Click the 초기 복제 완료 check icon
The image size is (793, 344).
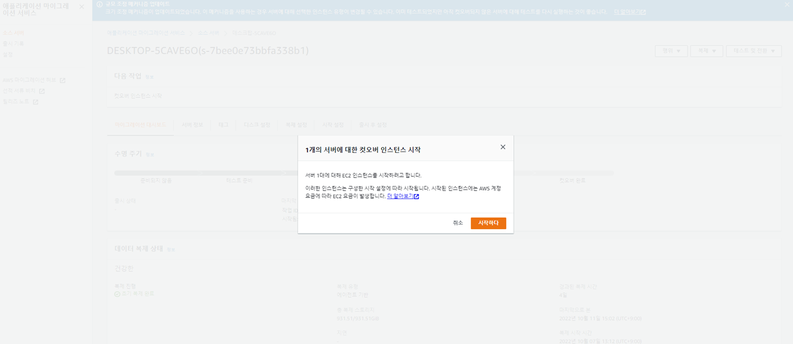pos(117,294)
